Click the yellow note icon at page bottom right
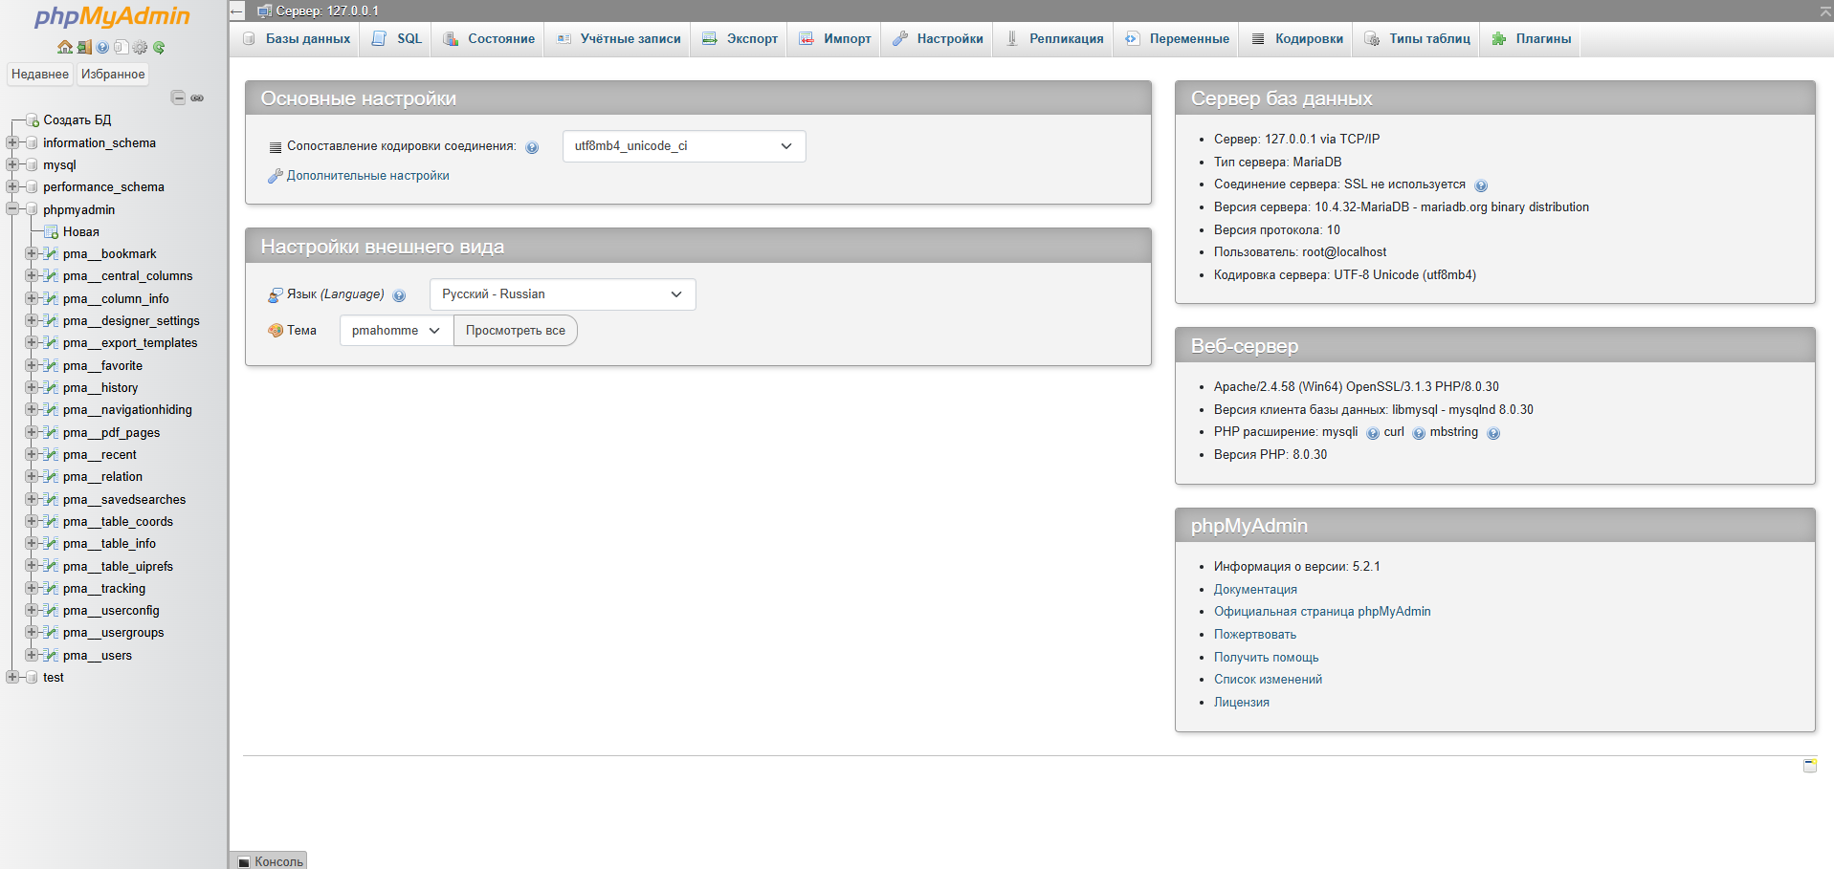Viewport: 1834px width, 869px height. (1809, 765)
